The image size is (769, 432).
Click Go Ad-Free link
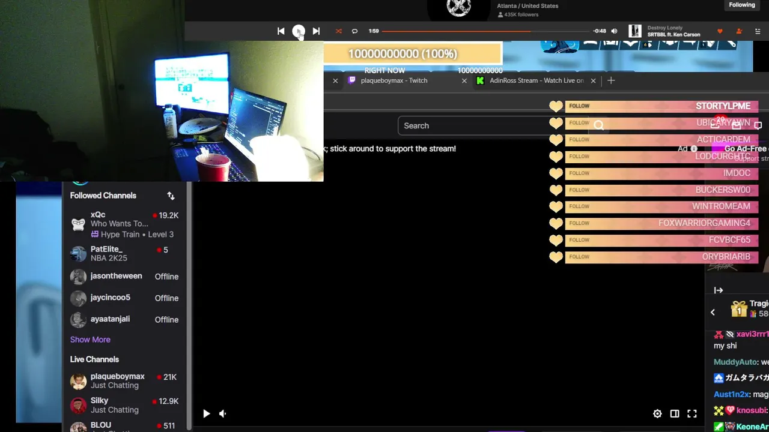tap(746, 149)
